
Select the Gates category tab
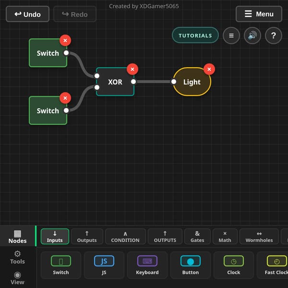197,237
